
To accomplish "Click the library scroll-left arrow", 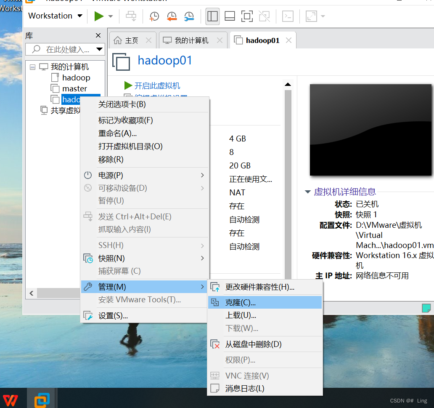I will point(32,293).
